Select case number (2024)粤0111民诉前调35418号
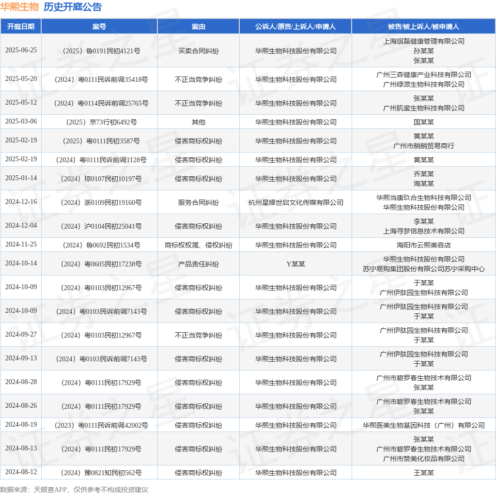496x494 pixels. coord(99,79)
